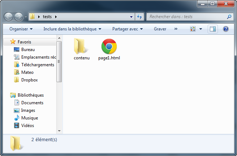This screenshot has width=237, height=156.
Task: Click the refresh button beside address bar
Action: point(140,17)
